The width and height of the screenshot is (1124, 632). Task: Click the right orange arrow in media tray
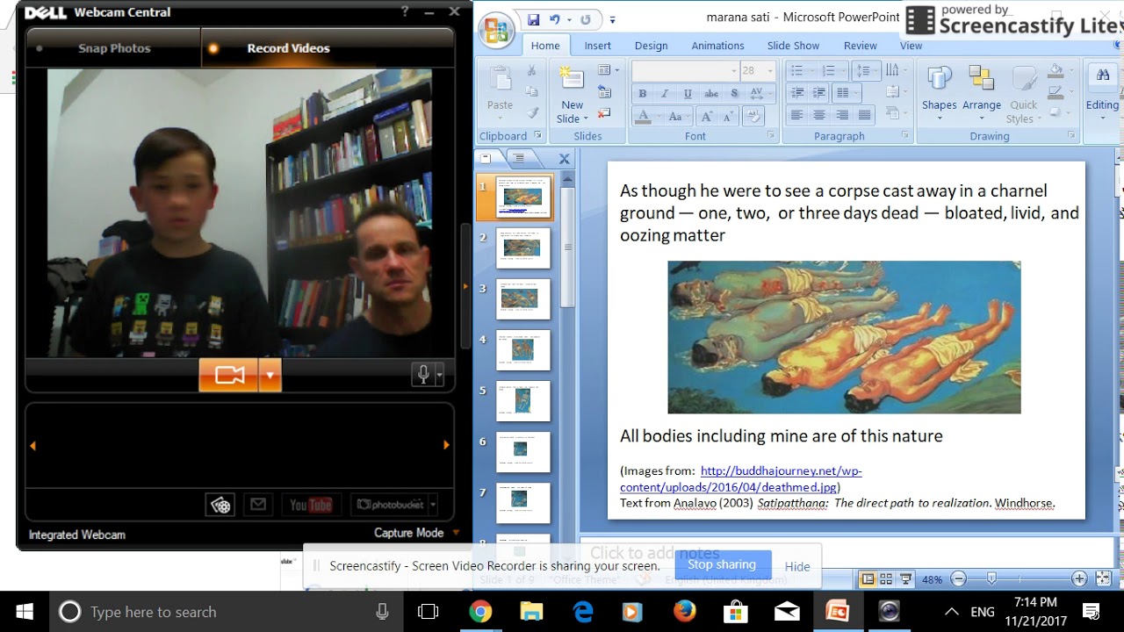pyautogui.click(x=446, y=445)
